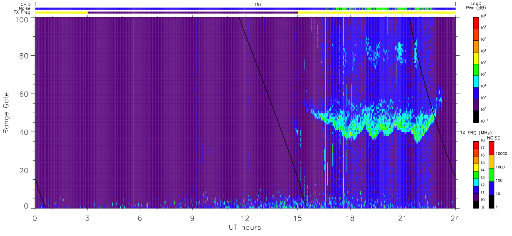The width and height of the screenshot is (512, 236).
Task: Click the '1000' label on the NOISE scale
Action: pos(501,167)
